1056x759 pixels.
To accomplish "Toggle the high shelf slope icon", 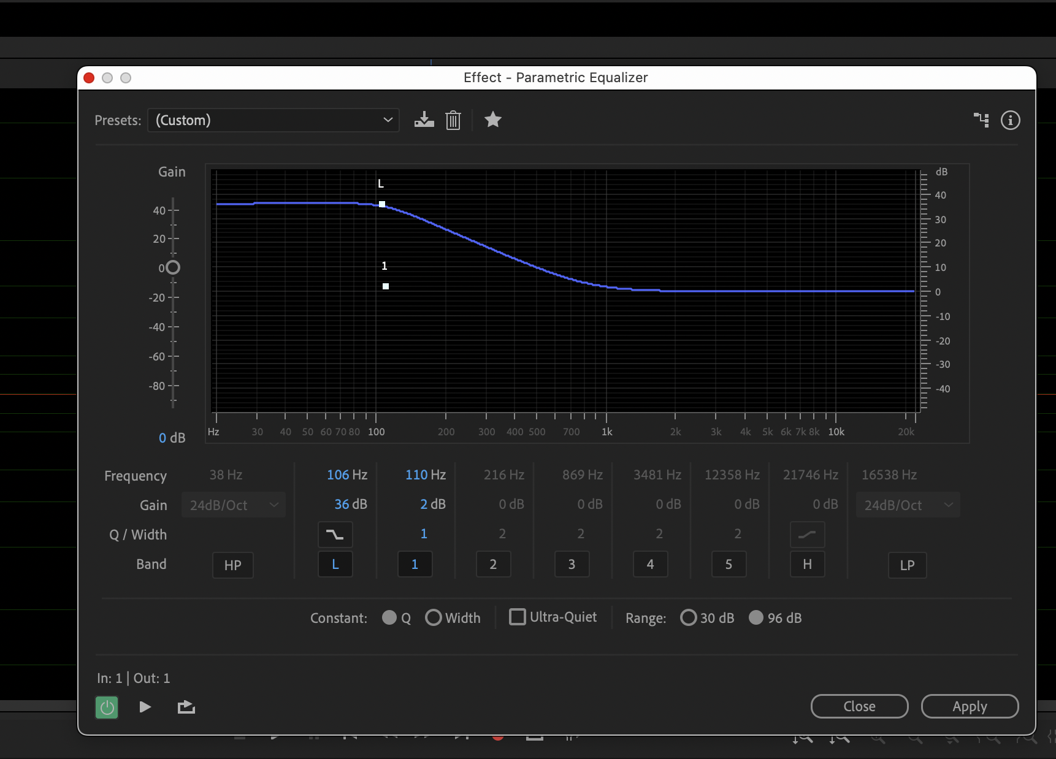I will pyautogui.click(x=807, y=535).
